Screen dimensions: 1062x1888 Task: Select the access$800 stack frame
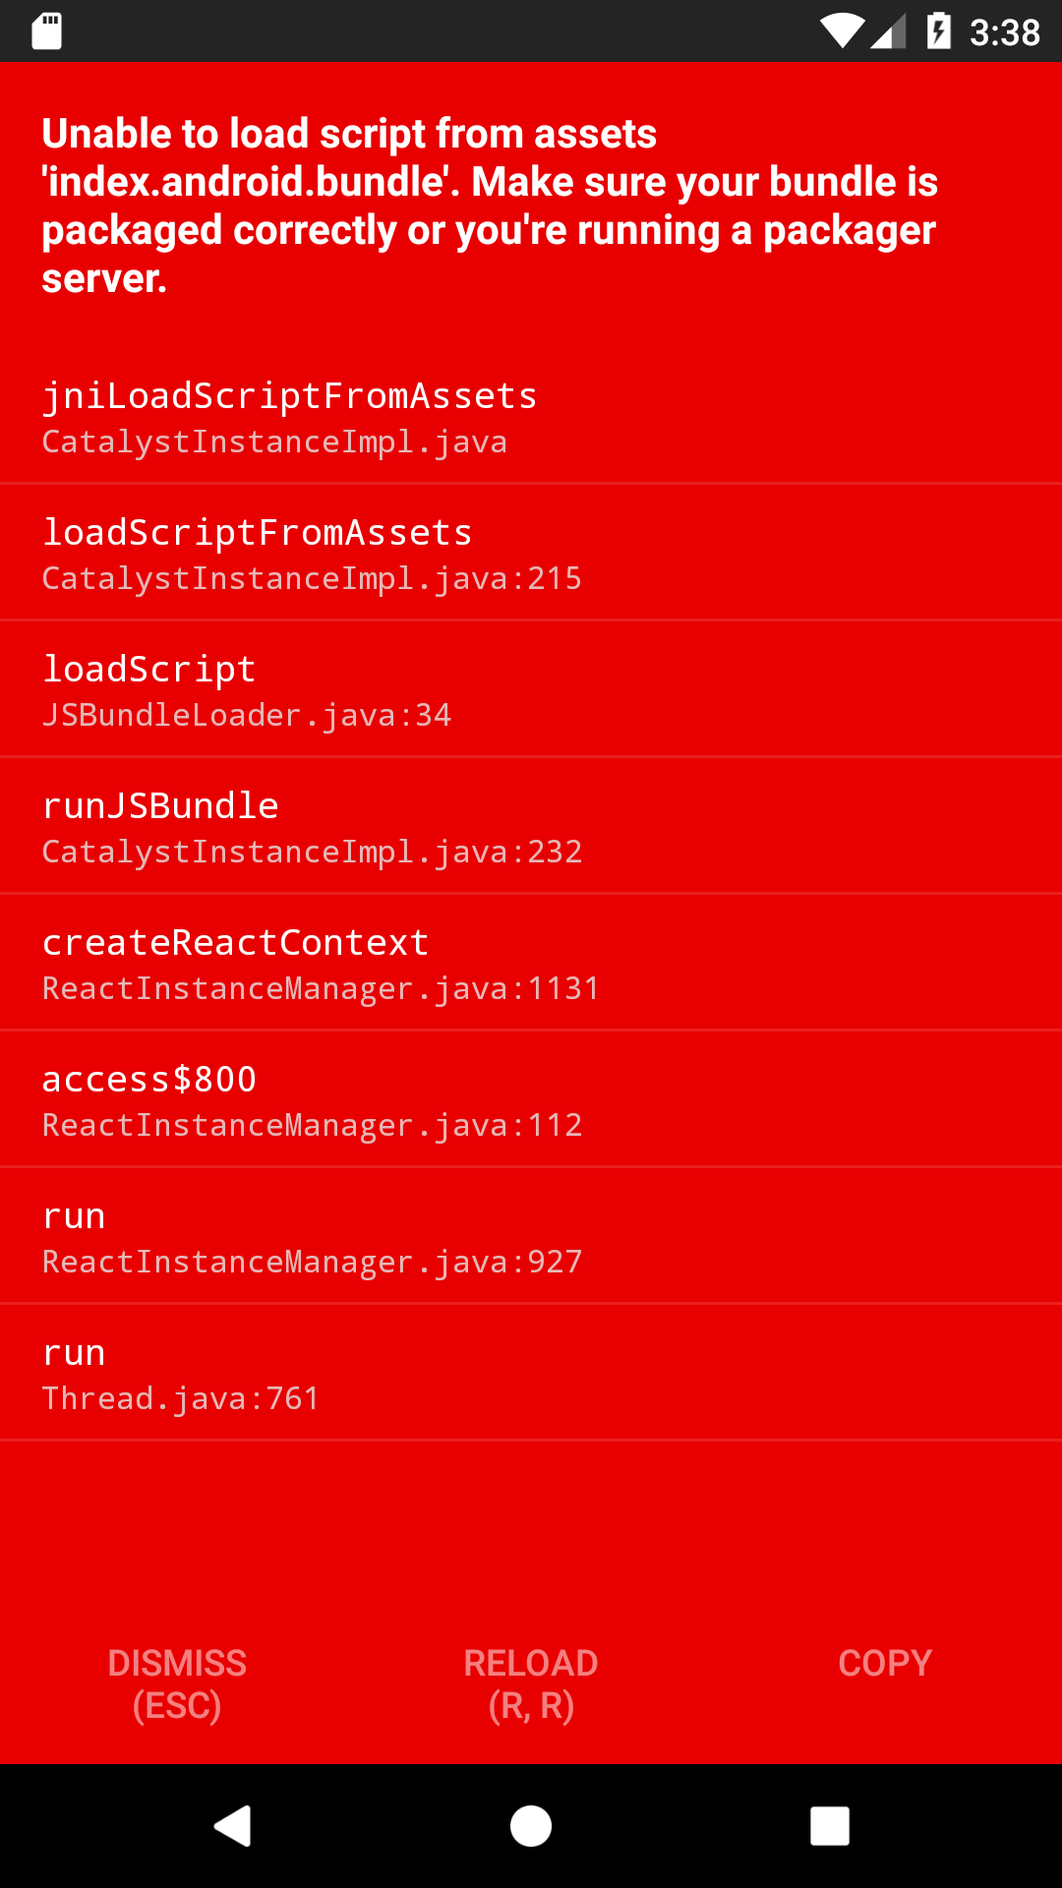[531, 1099]
